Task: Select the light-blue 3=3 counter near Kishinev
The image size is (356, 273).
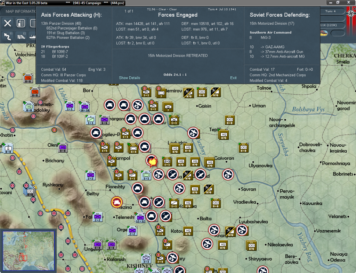Action: pyautogui.click(x=146, y=258)
